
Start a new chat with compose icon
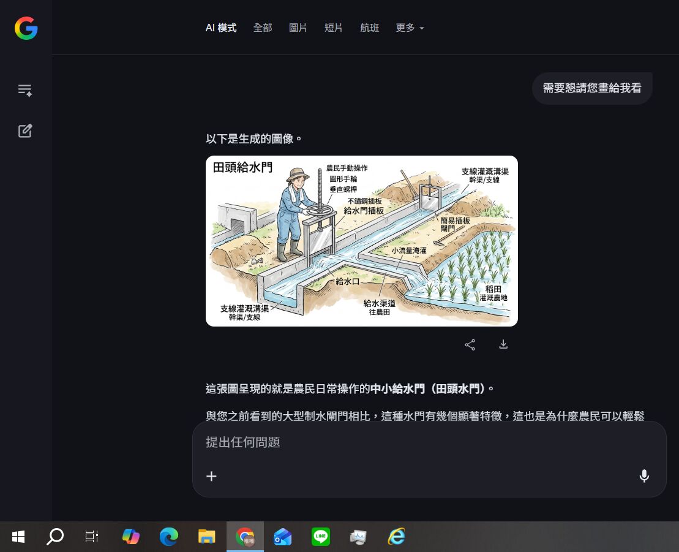(25, 130)
